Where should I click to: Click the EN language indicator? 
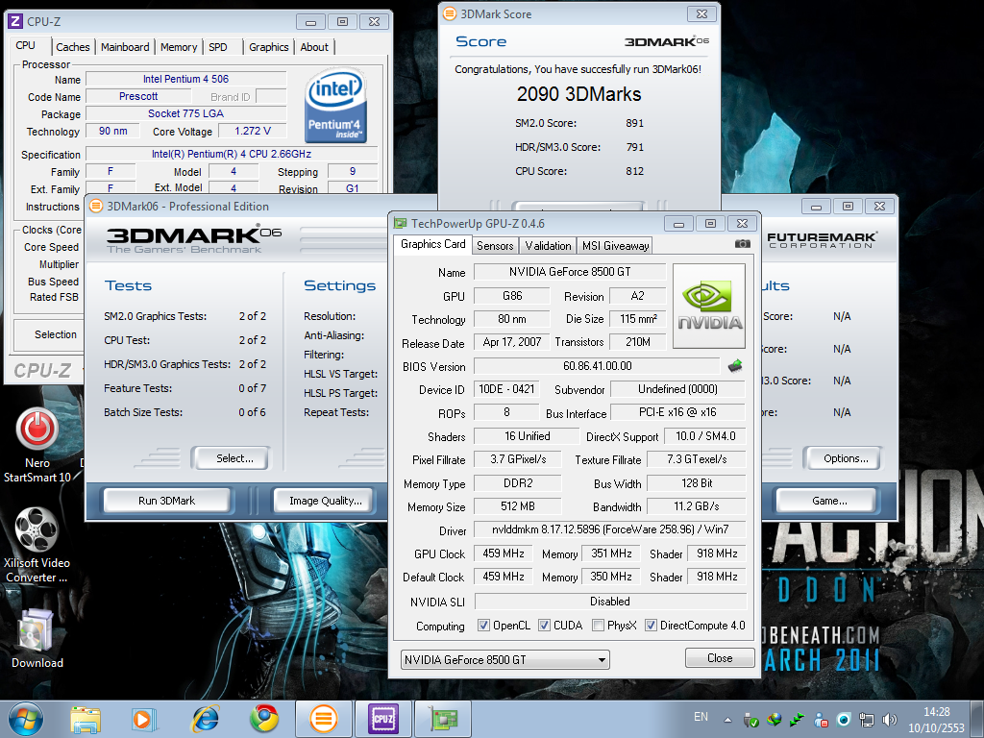pyautogui.click(x=701, y=717)
